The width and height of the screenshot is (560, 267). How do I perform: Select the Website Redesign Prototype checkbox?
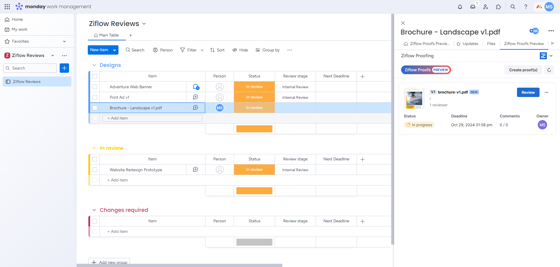click(x=95, y=169)
